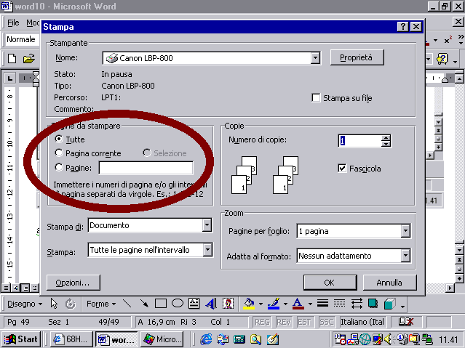
Task: Select the Pagine range radio button
Action: click(59, 167)
